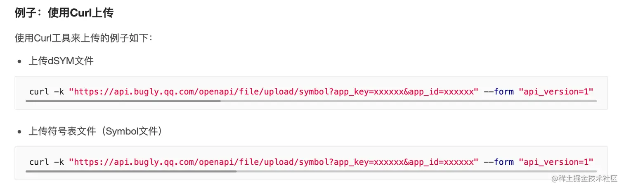Click the word curl in the Symbol code block
Screen dimensions: 624x189
tap(39, 162)
